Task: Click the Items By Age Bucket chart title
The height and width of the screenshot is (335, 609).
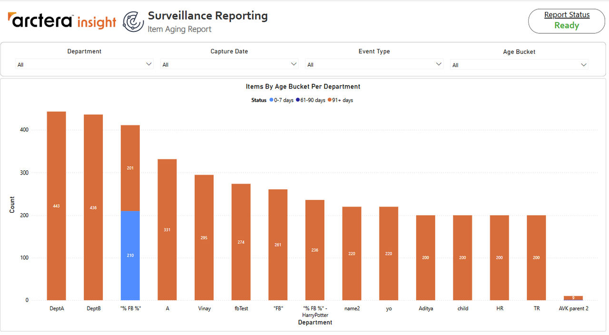Action: click(303, 87)
